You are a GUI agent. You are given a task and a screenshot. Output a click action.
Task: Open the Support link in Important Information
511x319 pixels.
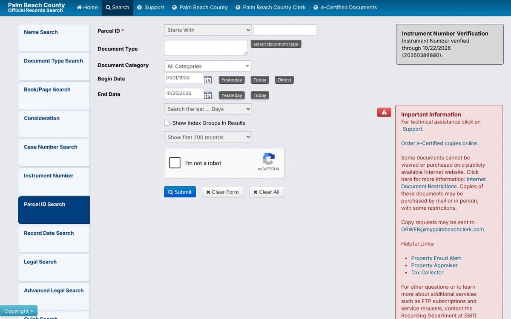[x=413, y=129]
